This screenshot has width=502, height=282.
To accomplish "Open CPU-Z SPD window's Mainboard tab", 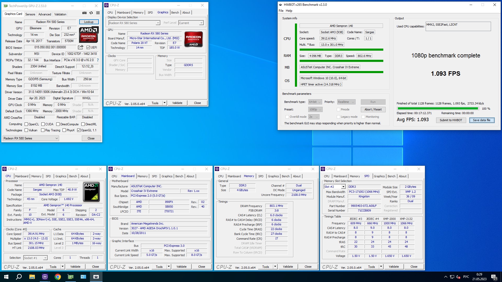I will coord(340,176).
